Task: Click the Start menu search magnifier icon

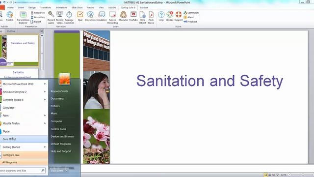Action: coord(43,171)
